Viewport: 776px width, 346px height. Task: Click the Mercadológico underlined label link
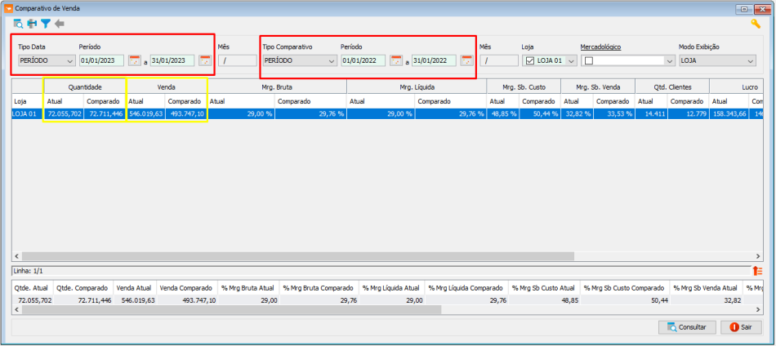tap(600, 47)
